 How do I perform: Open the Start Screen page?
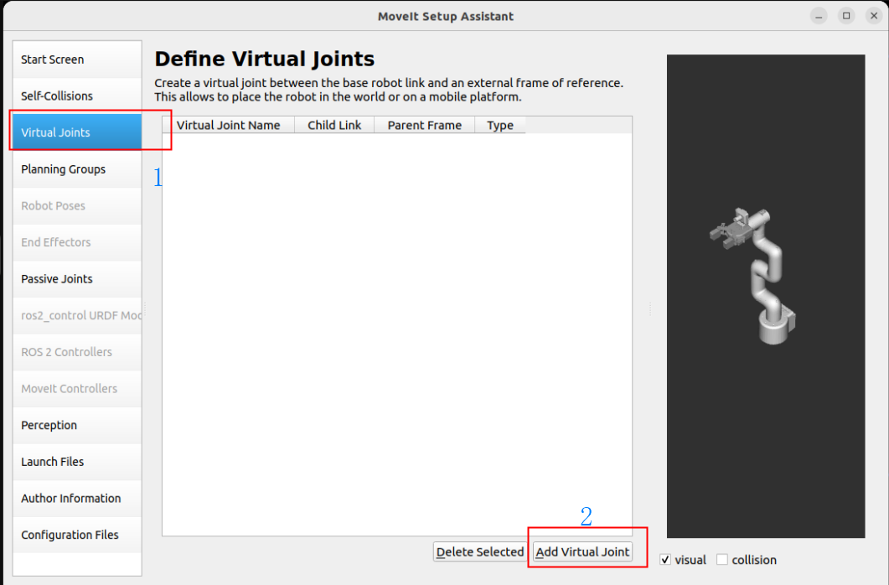pos(77,60)
